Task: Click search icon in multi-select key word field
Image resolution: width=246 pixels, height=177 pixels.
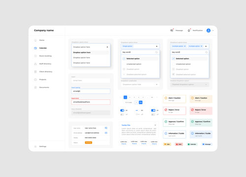Action: (x=206, y=52)
